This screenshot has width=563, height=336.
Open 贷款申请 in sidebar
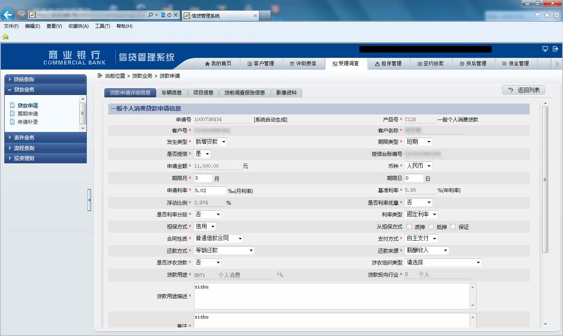27,105
